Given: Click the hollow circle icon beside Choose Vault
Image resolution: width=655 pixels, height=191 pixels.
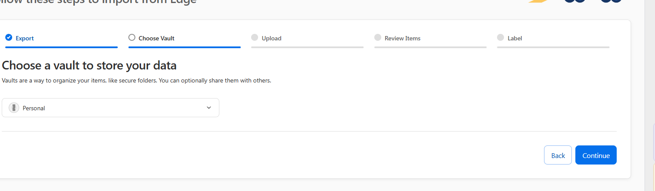Looking at the screenshot, I should (132, 38).
